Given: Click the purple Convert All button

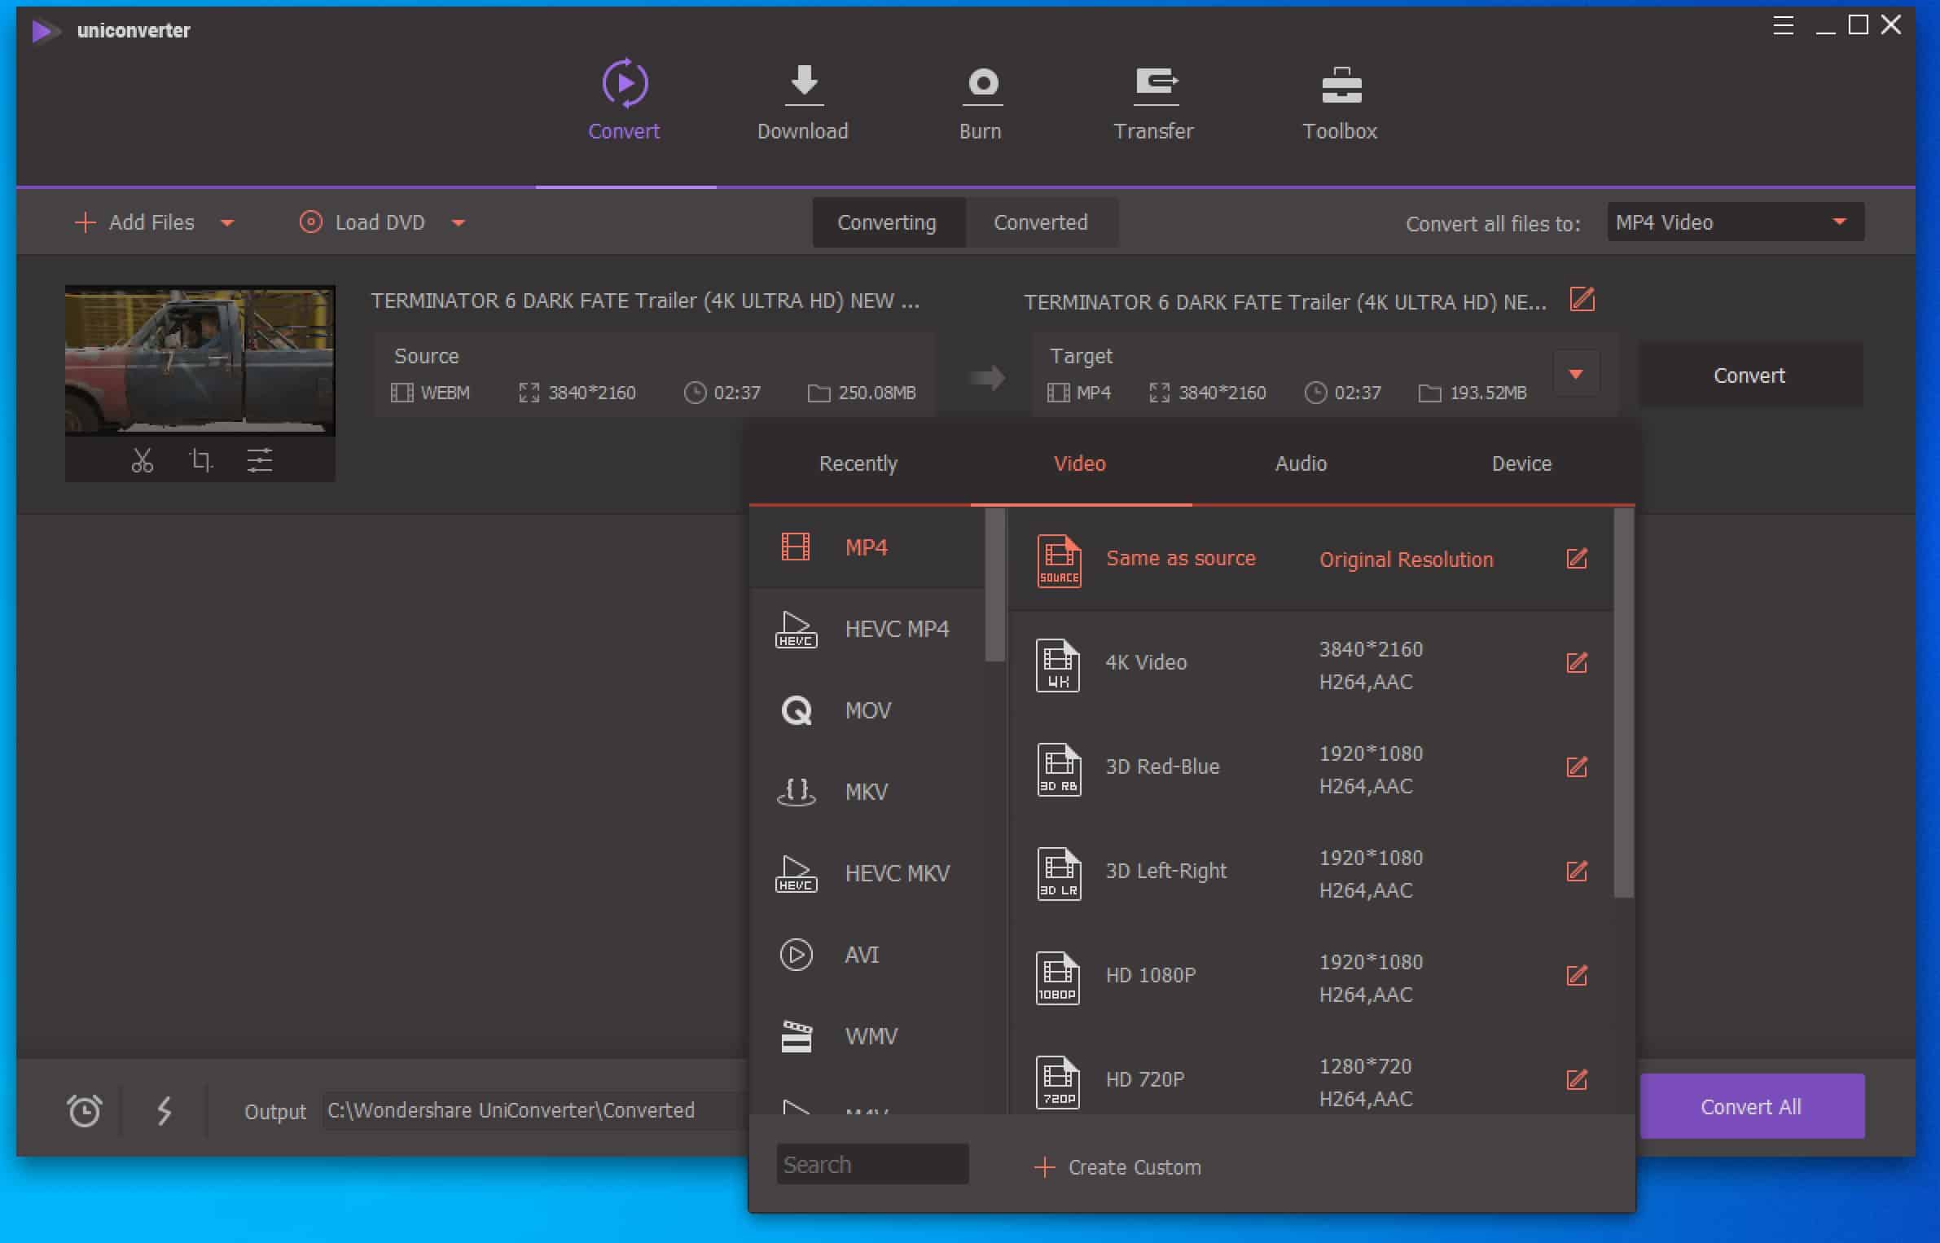Looking at the screenshot, I should (1752, 1106).
